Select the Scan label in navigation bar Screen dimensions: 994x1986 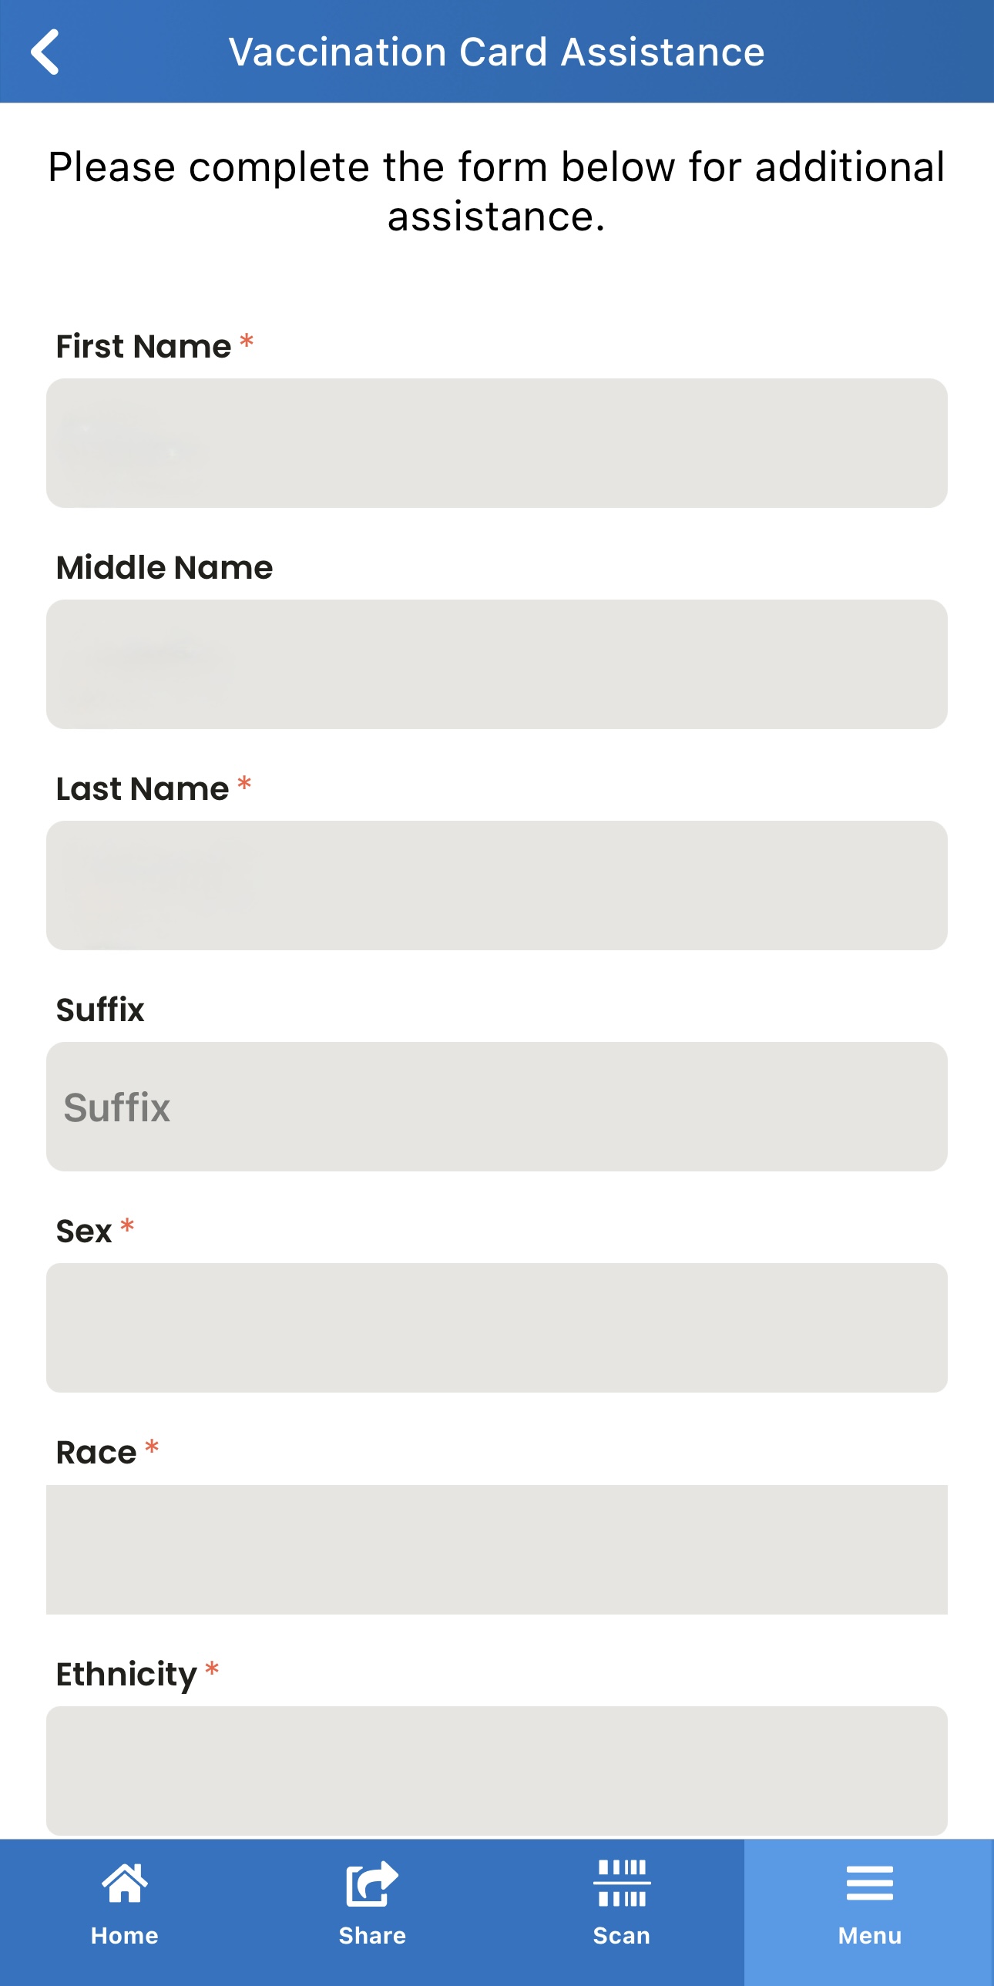point(622,1935)
